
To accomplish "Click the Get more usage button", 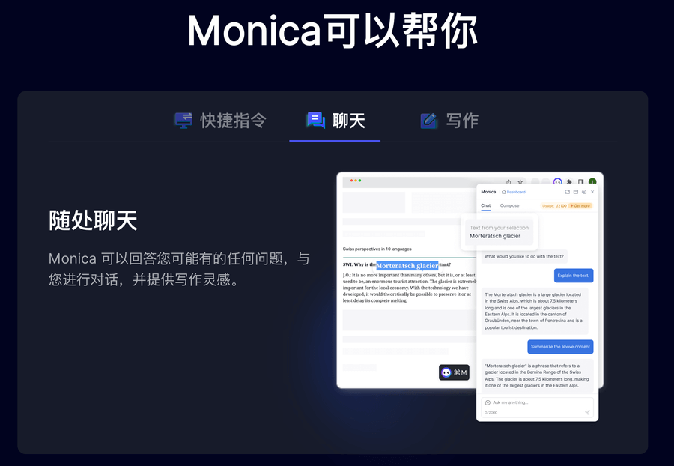I will (x=580, y=206).
